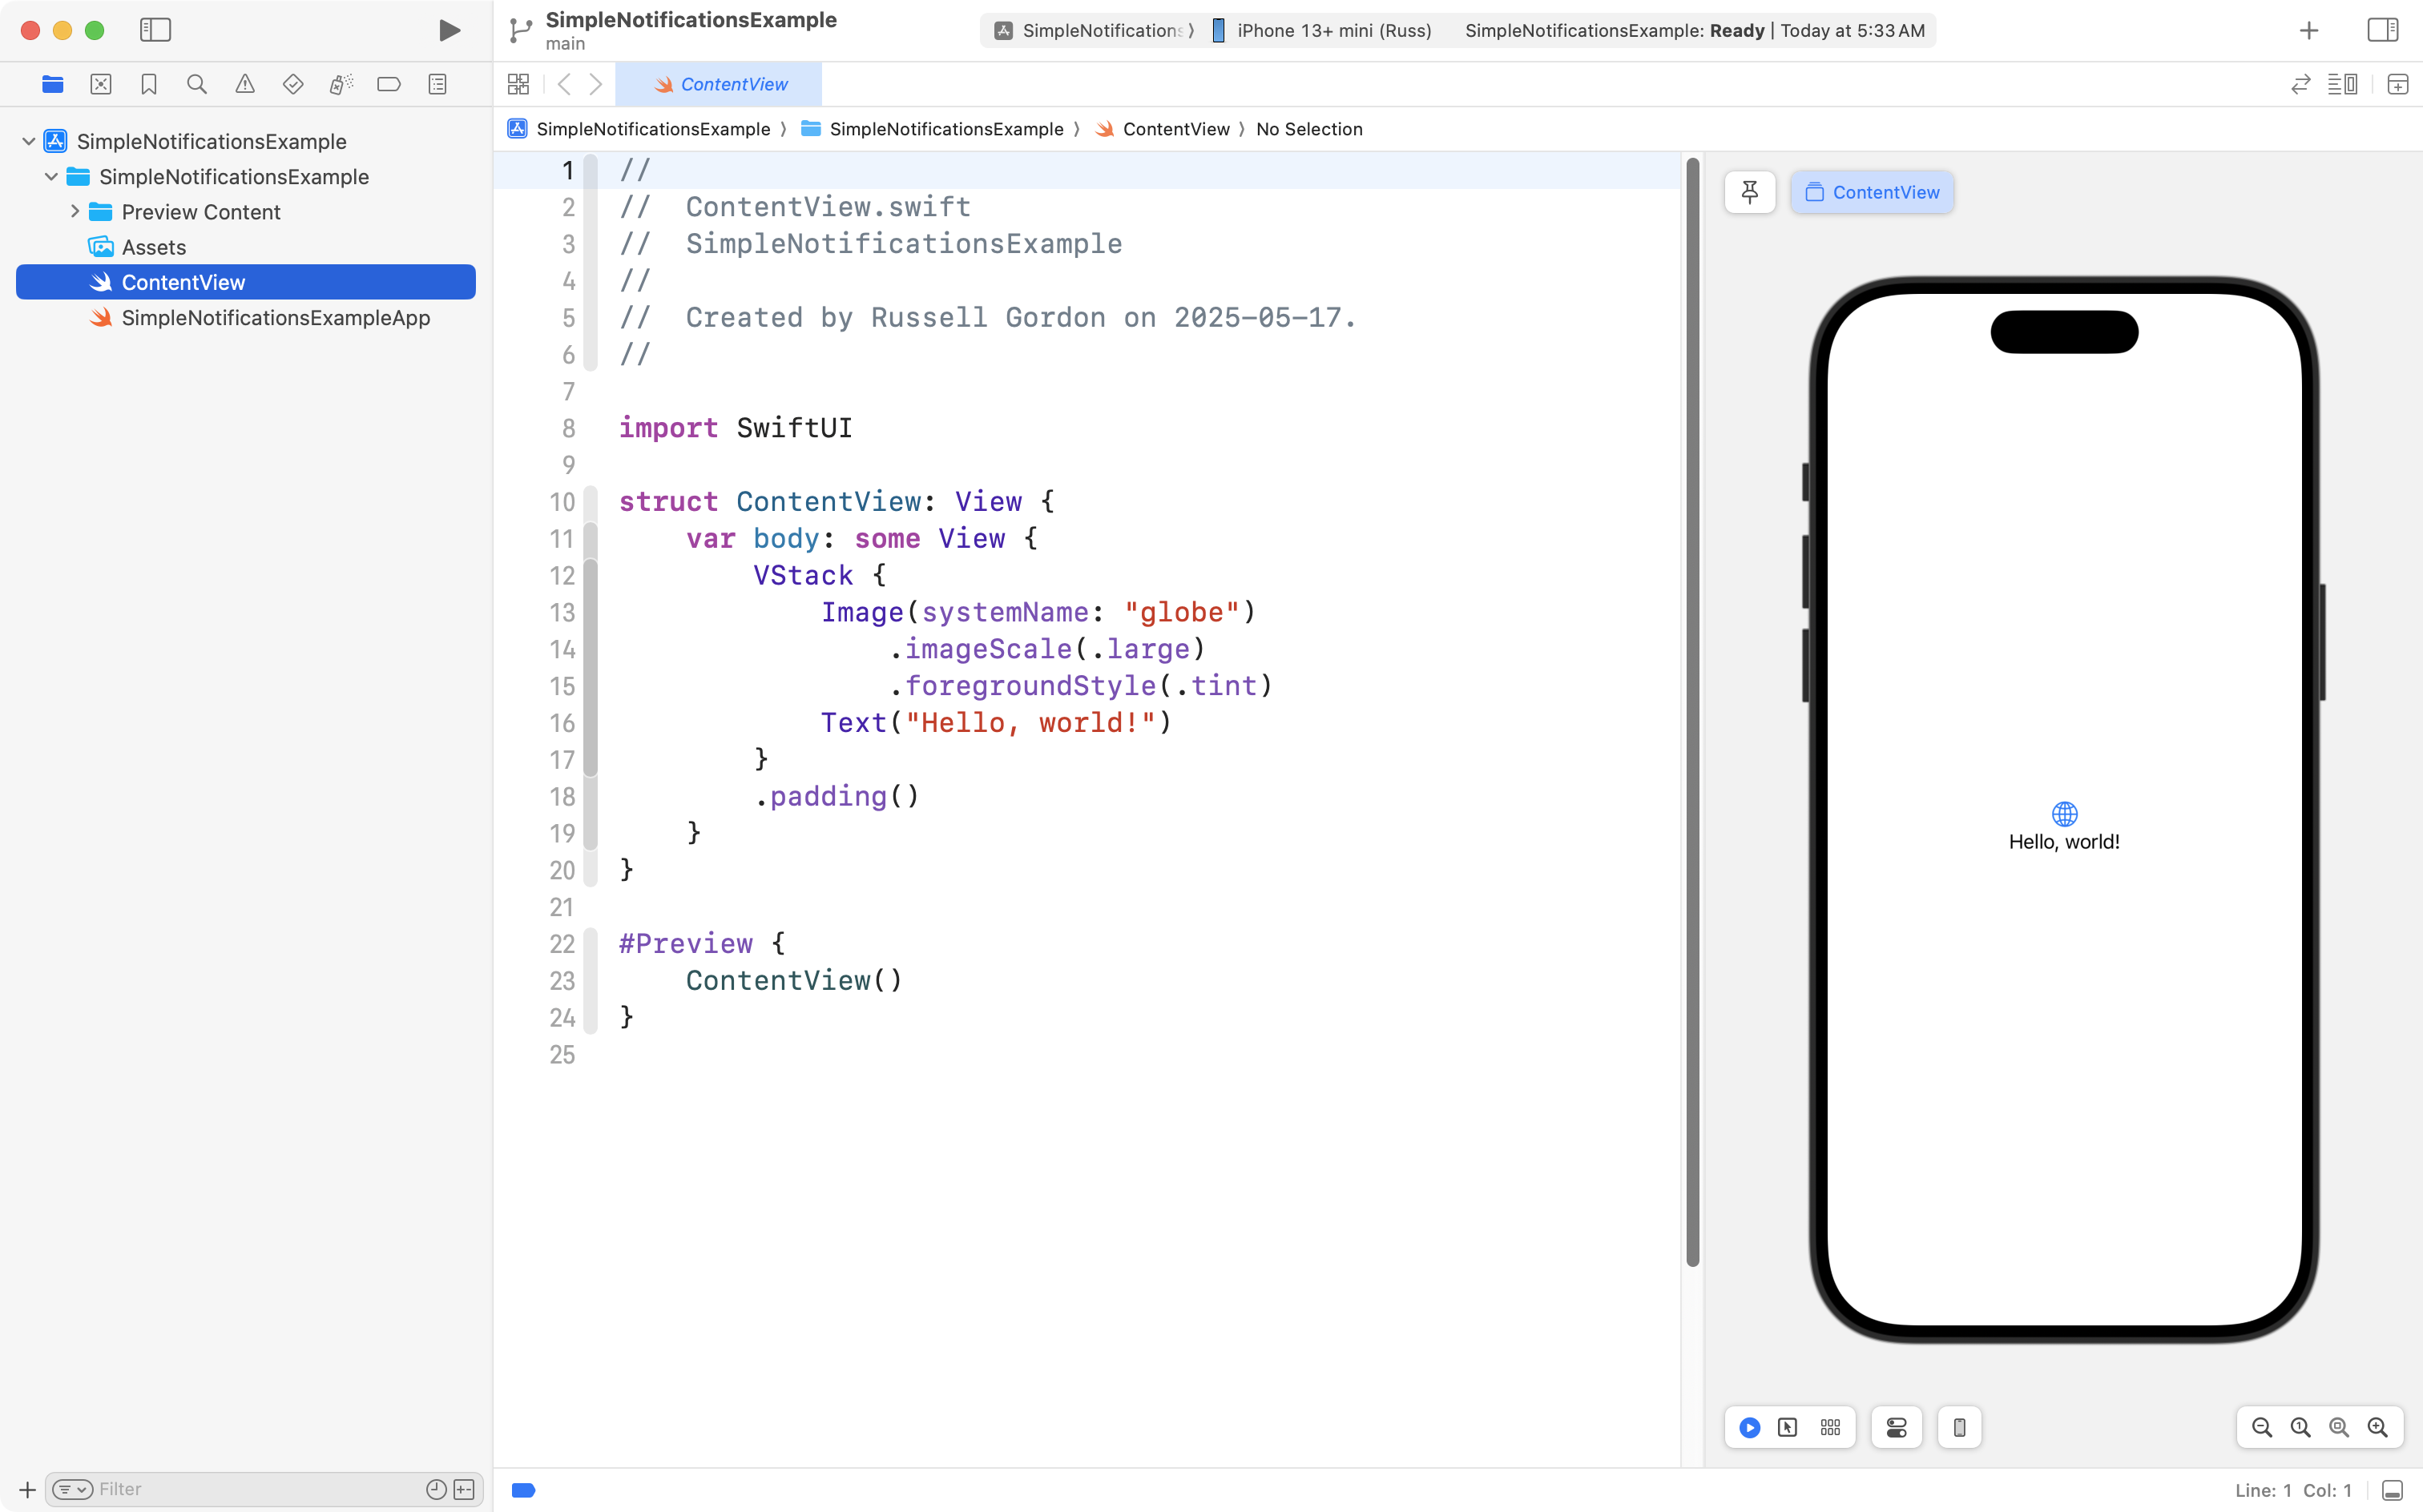This screenshot has width=2423, height=1512.
Task: Click the Run play button
Action: click(x=450, y=30)
